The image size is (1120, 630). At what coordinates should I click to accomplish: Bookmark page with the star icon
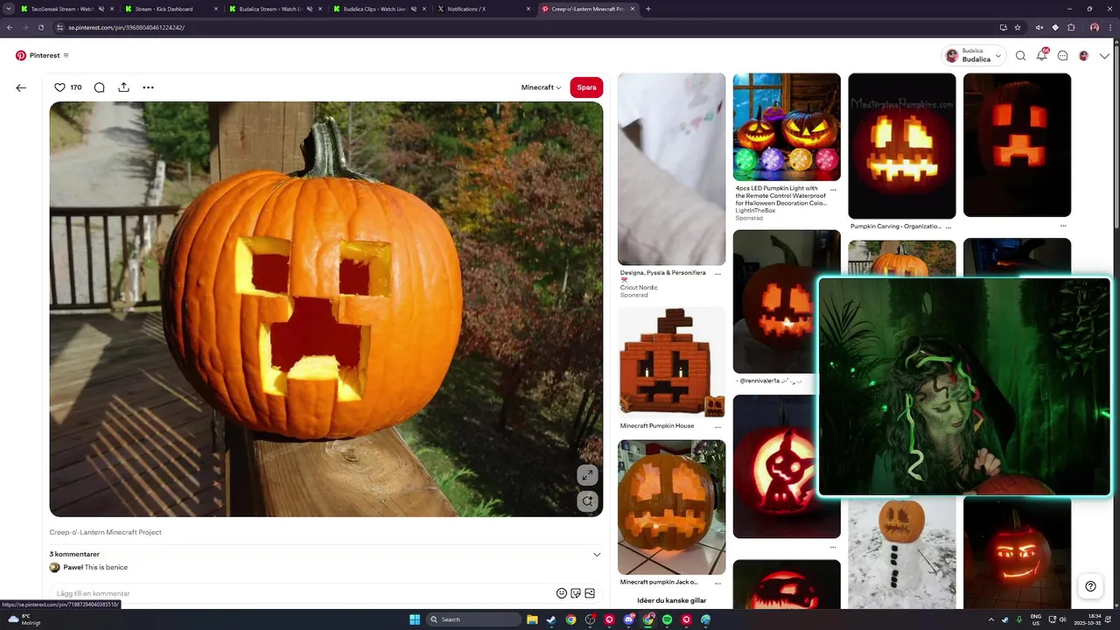[1018, 27]
